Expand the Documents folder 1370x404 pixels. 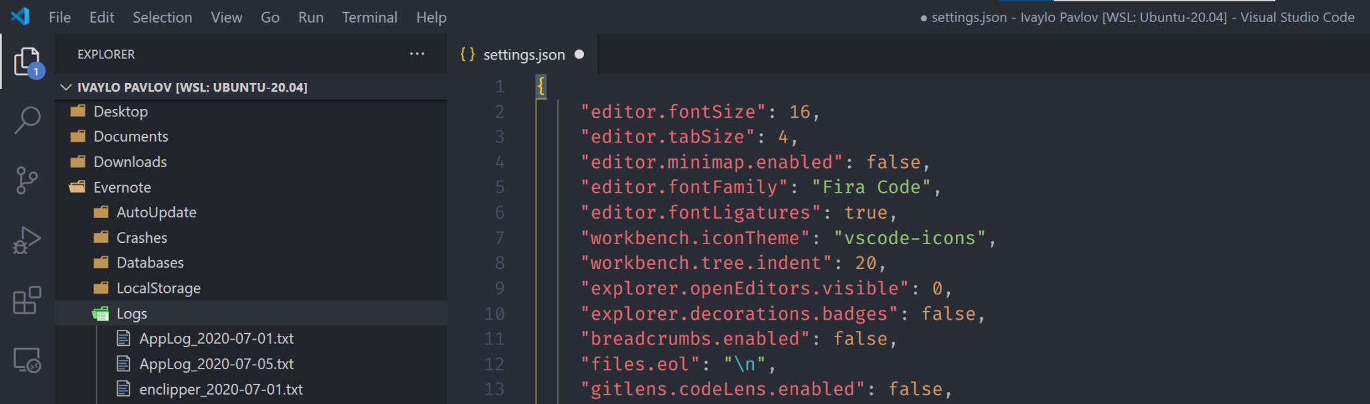click(x=251, y=136)
